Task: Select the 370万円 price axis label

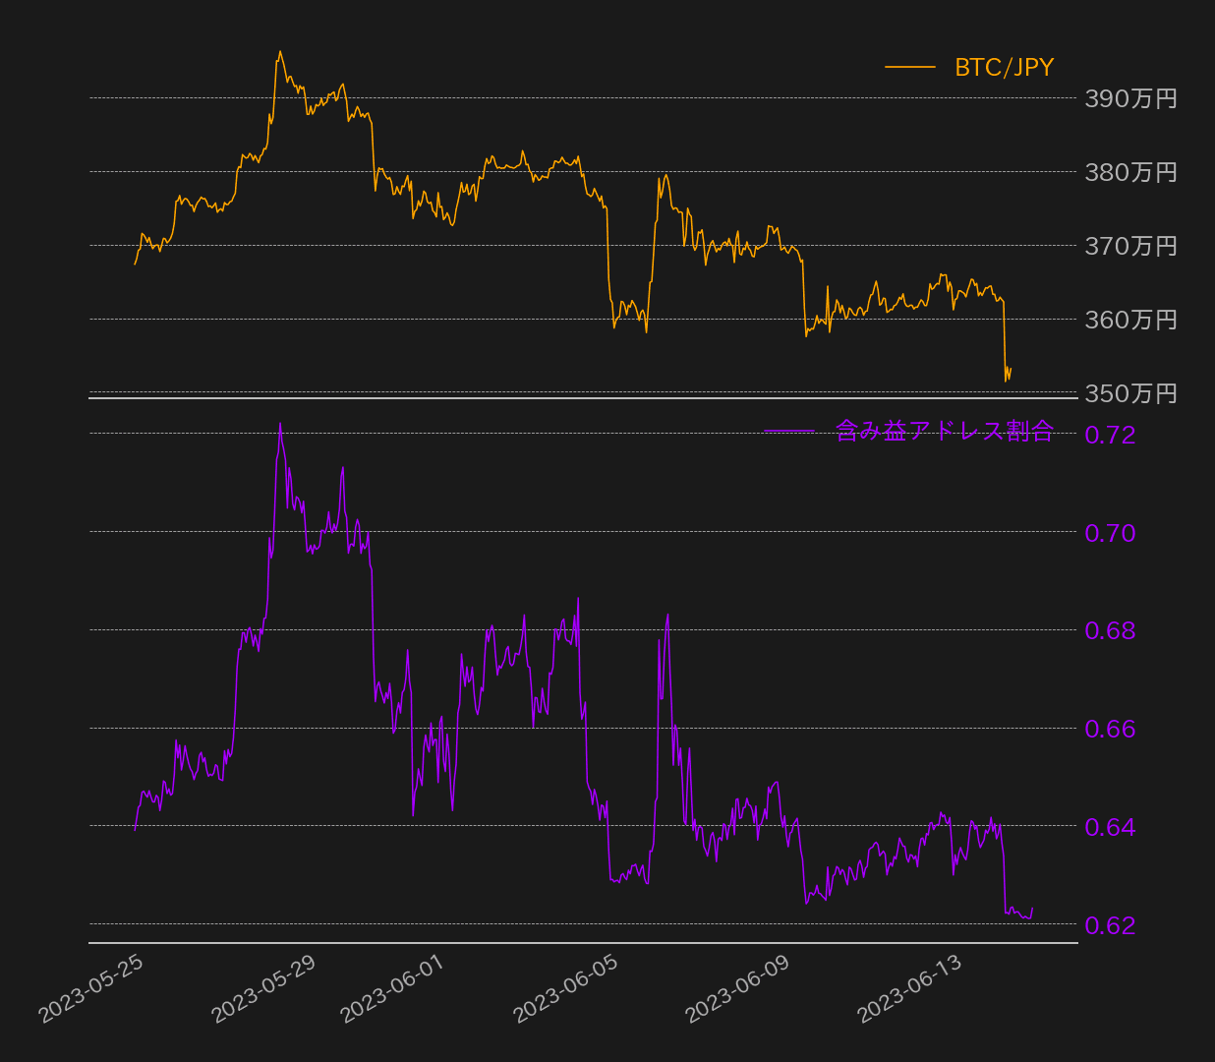Action: [x=1130, y=246]
